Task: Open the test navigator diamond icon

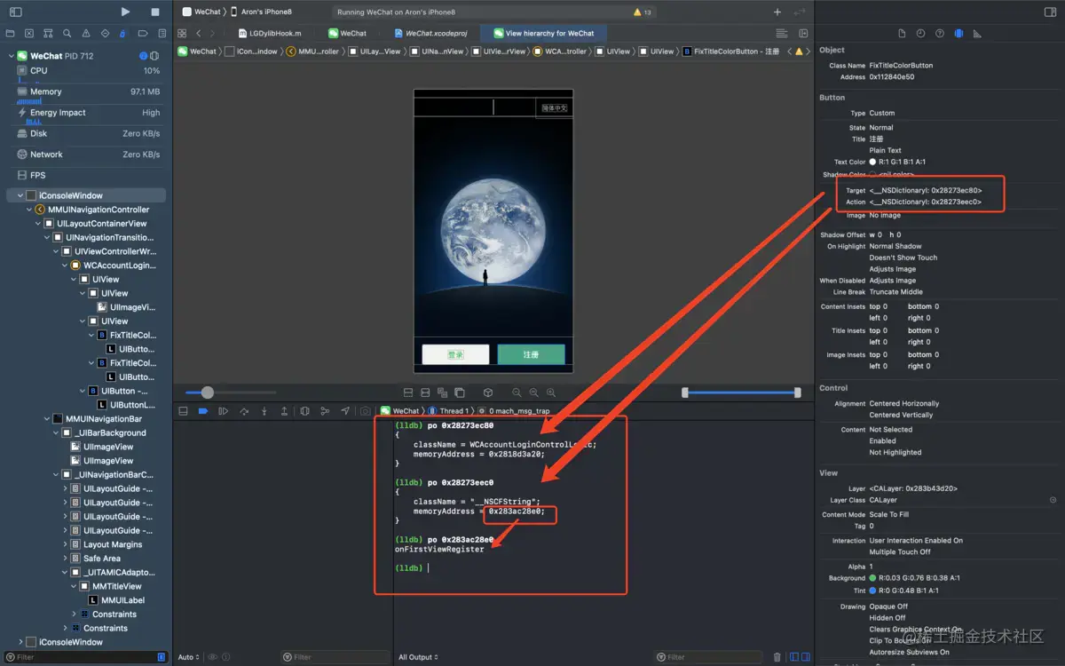Action: point(105,33)
